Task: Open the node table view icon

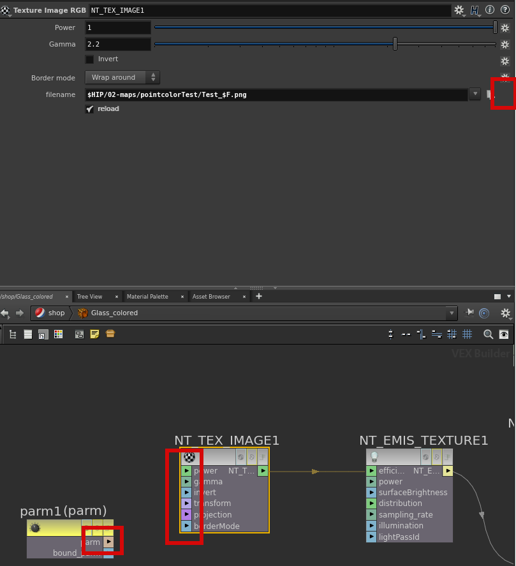Action: click(x=43, y=334)
